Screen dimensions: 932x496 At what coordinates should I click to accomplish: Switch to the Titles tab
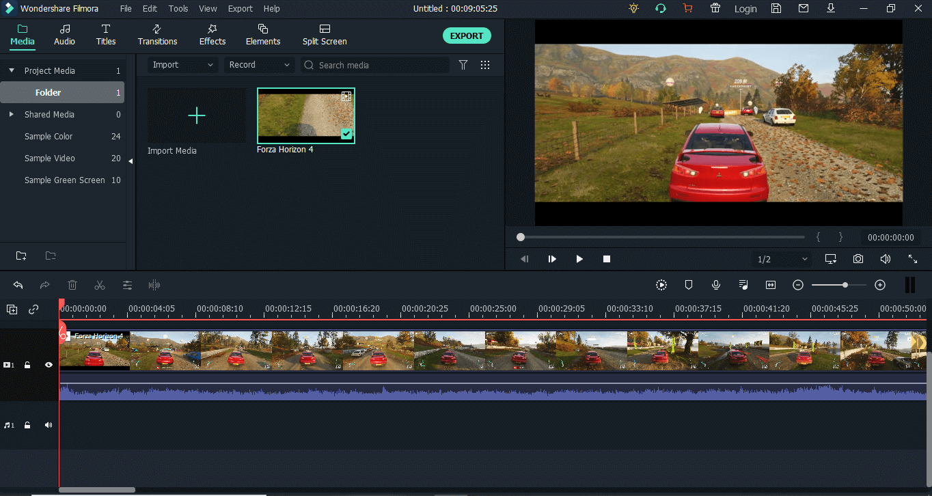tap(106, 35)
